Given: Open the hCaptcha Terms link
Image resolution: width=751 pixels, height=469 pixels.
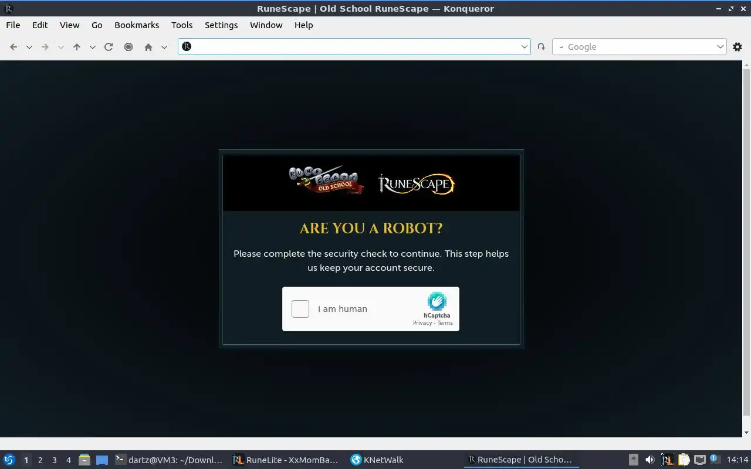Looking at the screenshot, I should click(445, 323).
